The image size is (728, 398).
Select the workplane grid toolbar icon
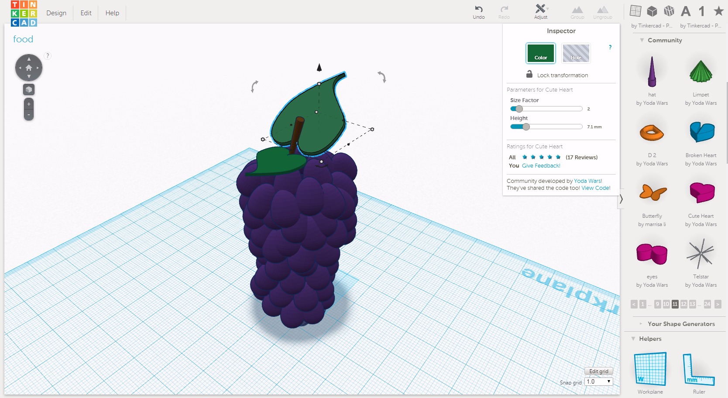(x=635, y=11)
